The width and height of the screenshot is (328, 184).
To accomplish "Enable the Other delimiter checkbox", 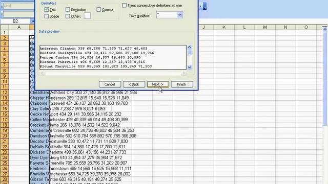I will (68, 16).
